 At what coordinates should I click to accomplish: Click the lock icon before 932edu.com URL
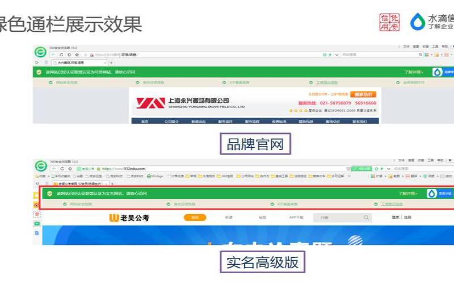[98, 169]
